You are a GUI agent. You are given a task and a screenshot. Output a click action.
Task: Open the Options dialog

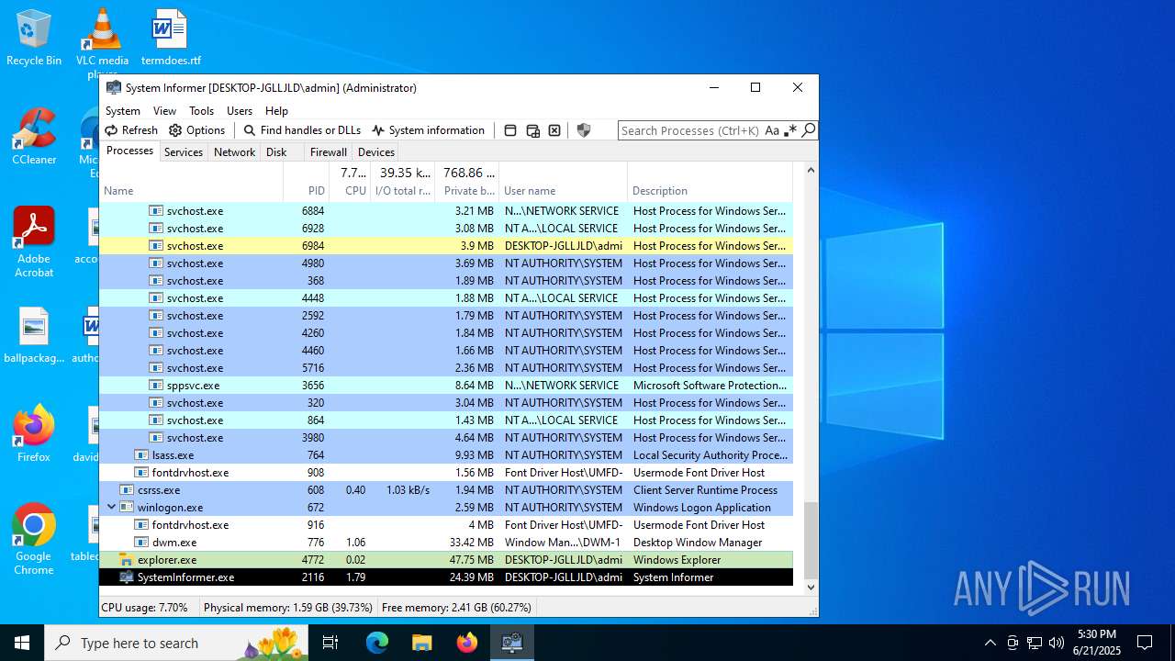click(x=197, y=130)
